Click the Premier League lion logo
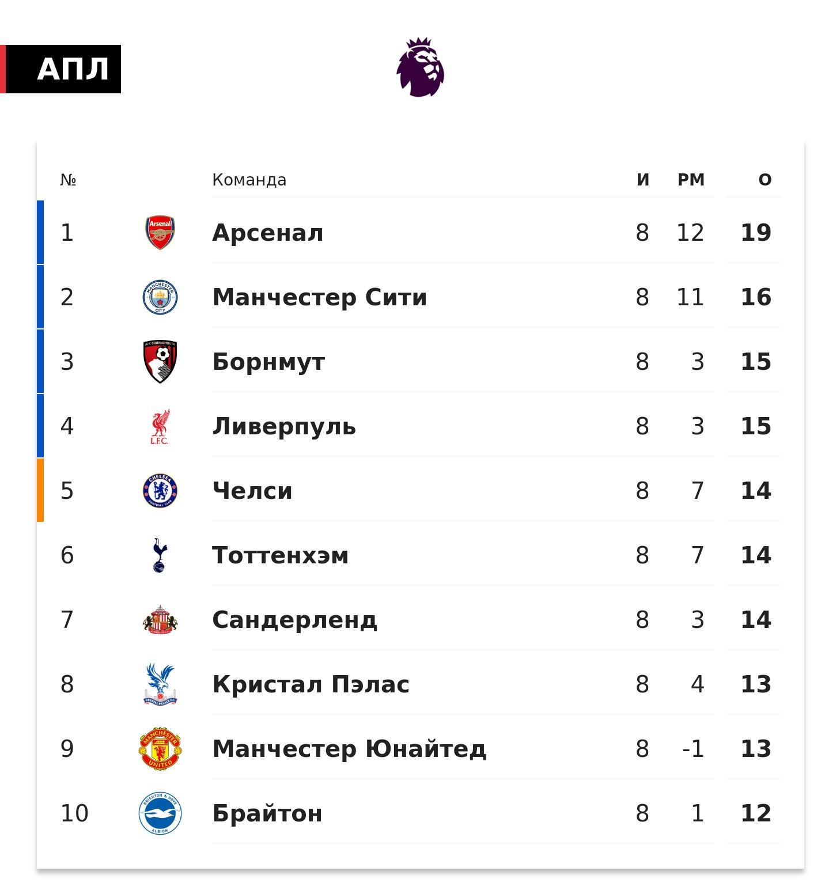The height and width of the screenshot is (894, 840). (420, 67)
